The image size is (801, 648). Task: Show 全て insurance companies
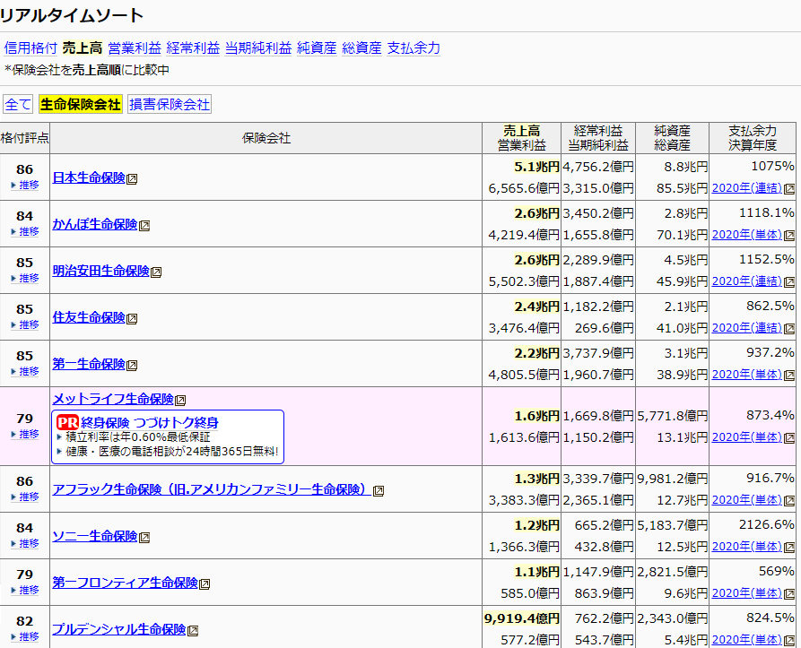pos(18,104)
